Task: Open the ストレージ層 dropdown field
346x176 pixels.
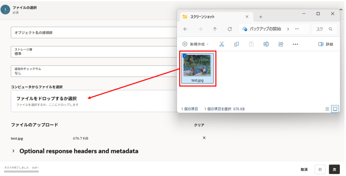Action: point(95,52)
